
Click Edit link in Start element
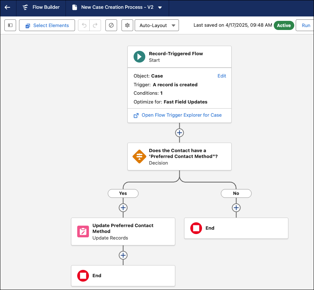pyautogui.click(x=222, y=76)
